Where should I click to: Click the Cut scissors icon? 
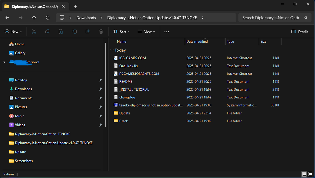click(34, 32)
